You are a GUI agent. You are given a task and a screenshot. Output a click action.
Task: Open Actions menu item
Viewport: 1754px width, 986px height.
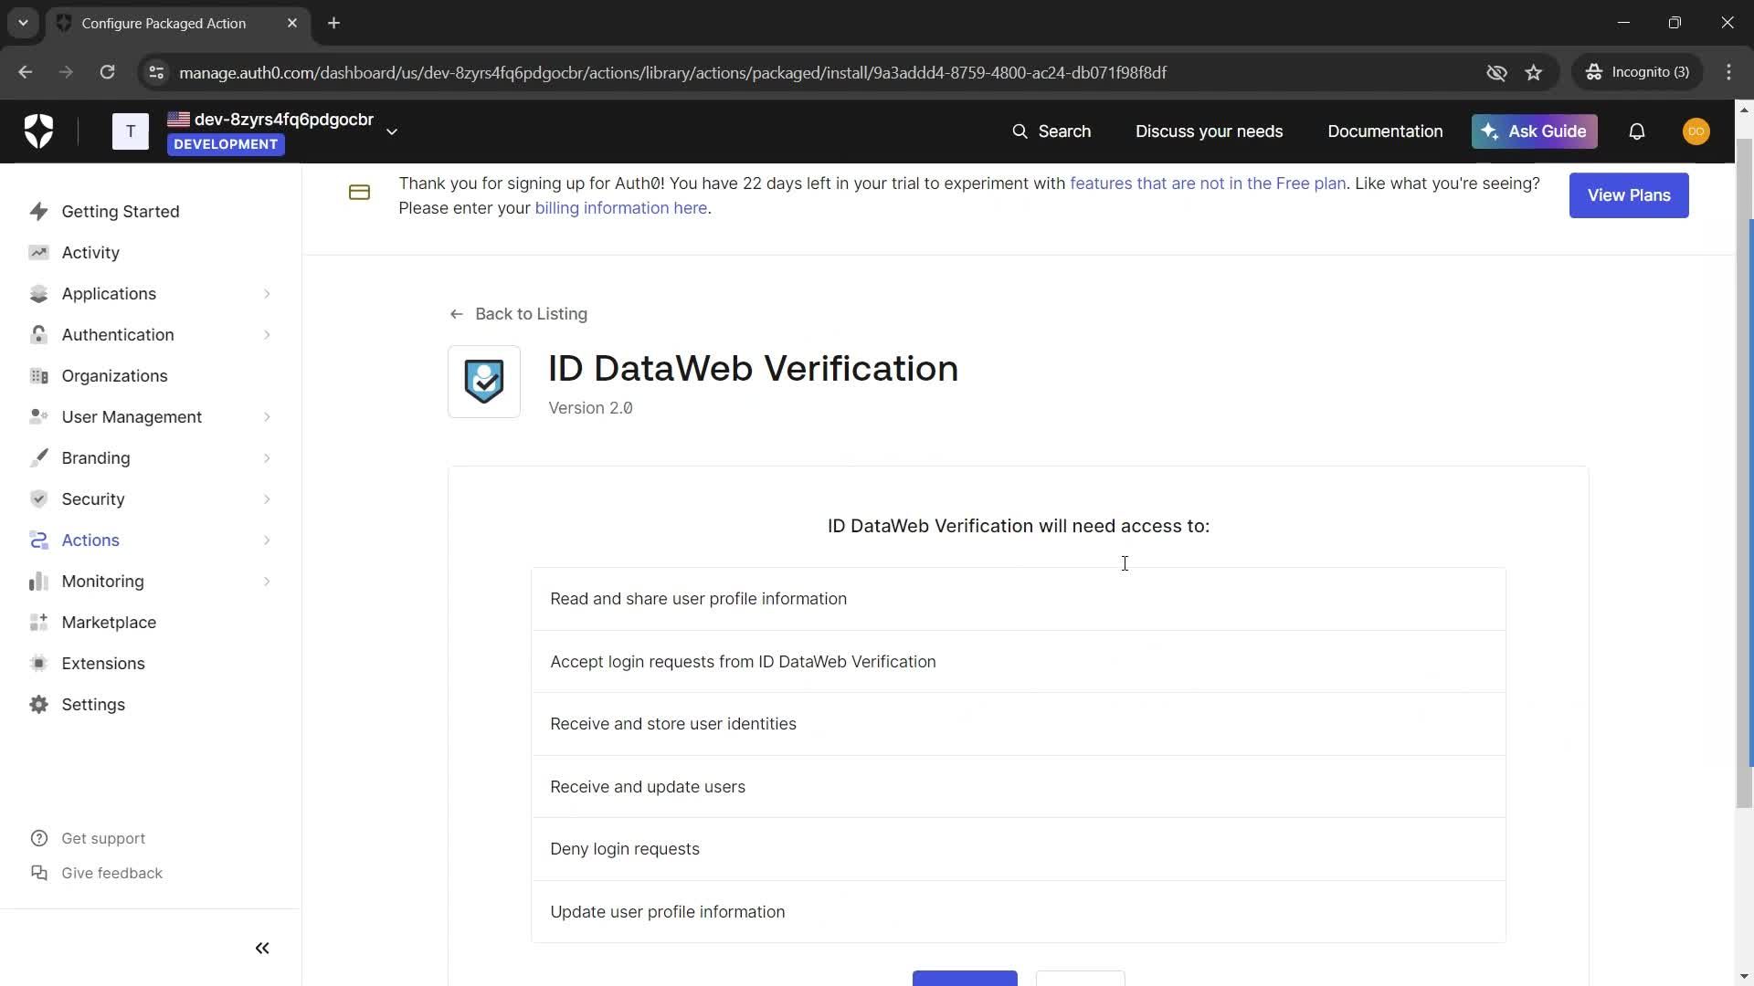(90, 540)
